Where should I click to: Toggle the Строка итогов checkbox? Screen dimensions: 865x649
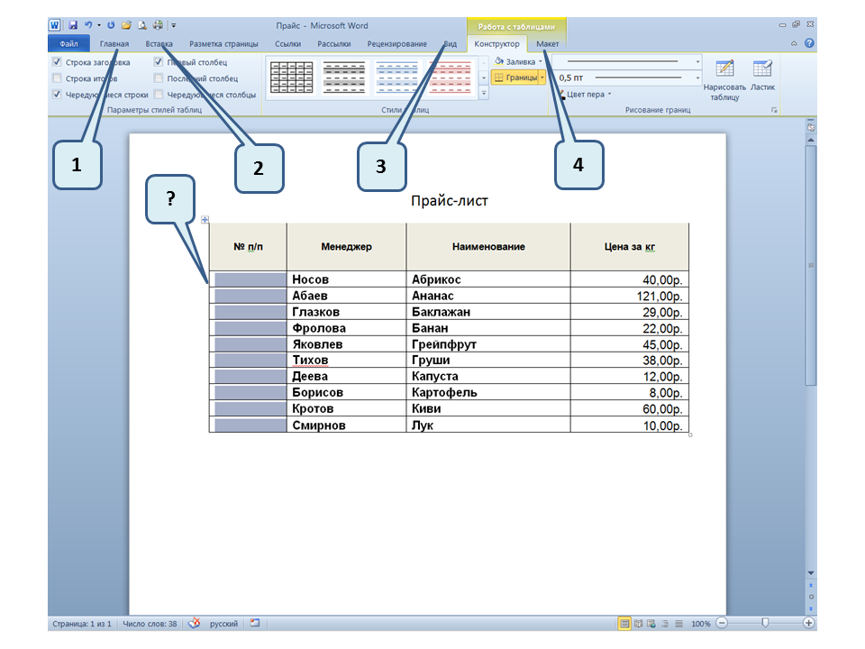58,78
